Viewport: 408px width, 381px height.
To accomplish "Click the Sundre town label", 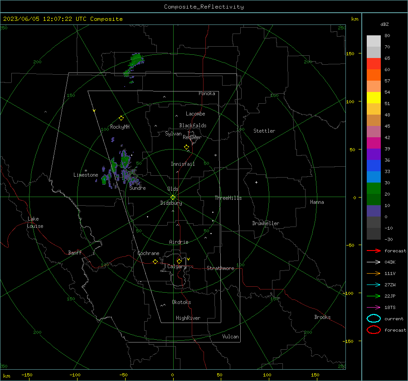I will point(137,188).
